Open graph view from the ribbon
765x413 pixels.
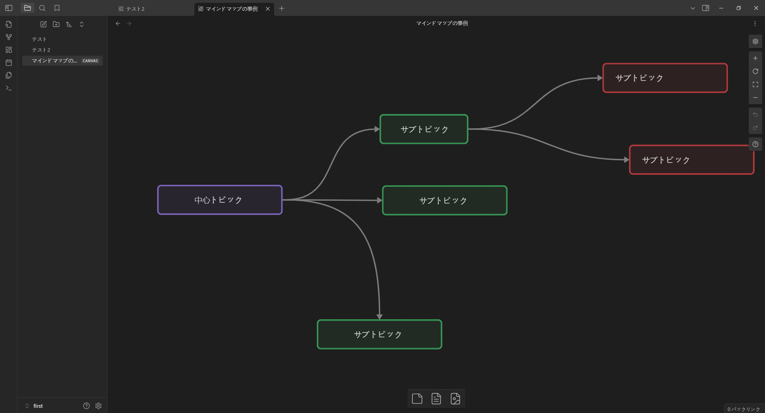[9, 37]
